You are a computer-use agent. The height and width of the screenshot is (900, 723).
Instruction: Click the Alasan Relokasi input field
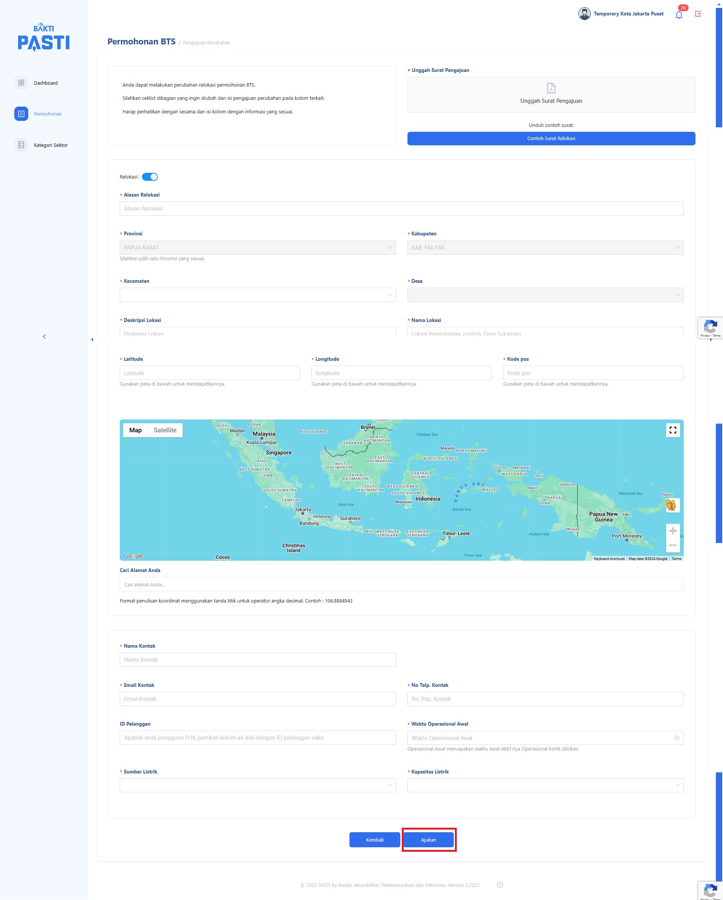pyautogui.click(x=401, y=209)
